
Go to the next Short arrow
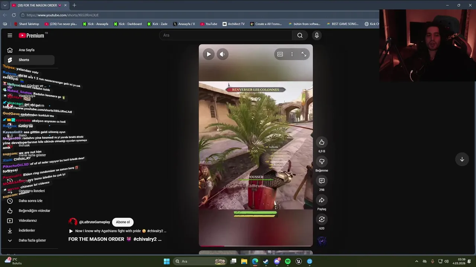coord(462,159)
